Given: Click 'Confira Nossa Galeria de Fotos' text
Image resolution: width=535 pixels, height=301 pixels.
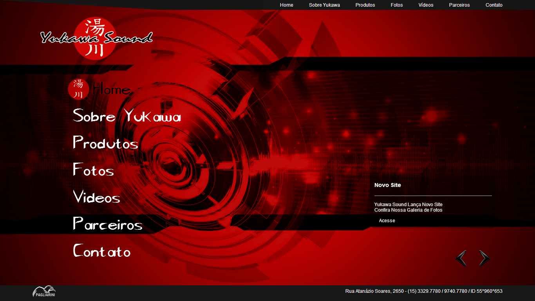Looking at the screenshot, I should tap(408, 210).
